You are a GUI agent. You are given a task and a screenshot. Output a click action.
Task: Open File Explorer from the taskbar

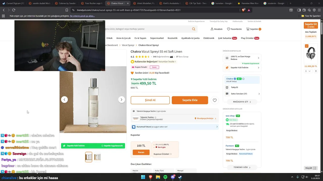point(158,177)
